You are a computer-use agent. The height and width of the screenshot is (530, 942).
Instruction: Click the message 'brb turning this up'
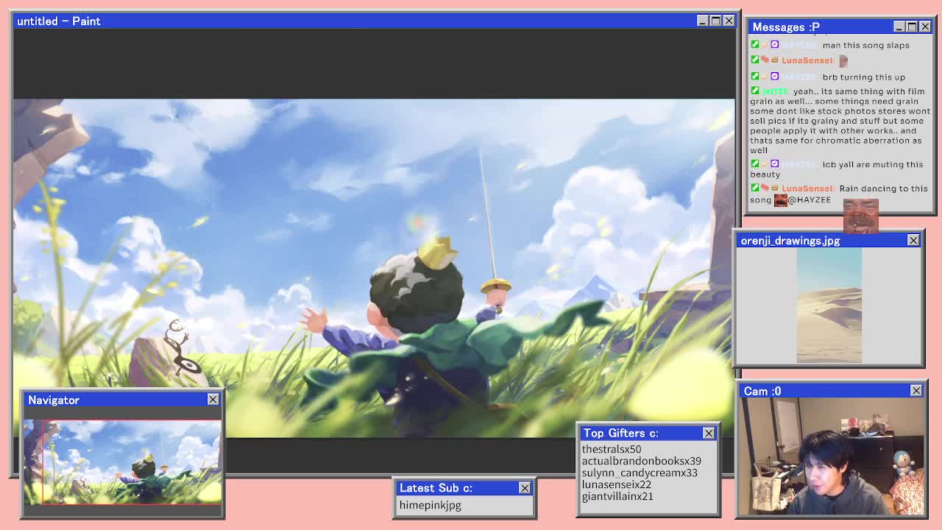[x=864, y=77]
